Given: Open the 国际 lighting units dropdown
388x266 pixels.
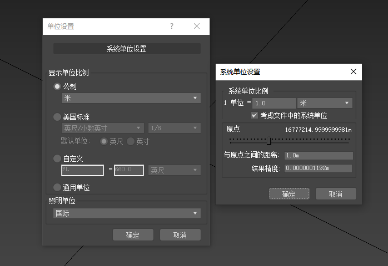Looking at the screenshot, I should tap(127, 213).
